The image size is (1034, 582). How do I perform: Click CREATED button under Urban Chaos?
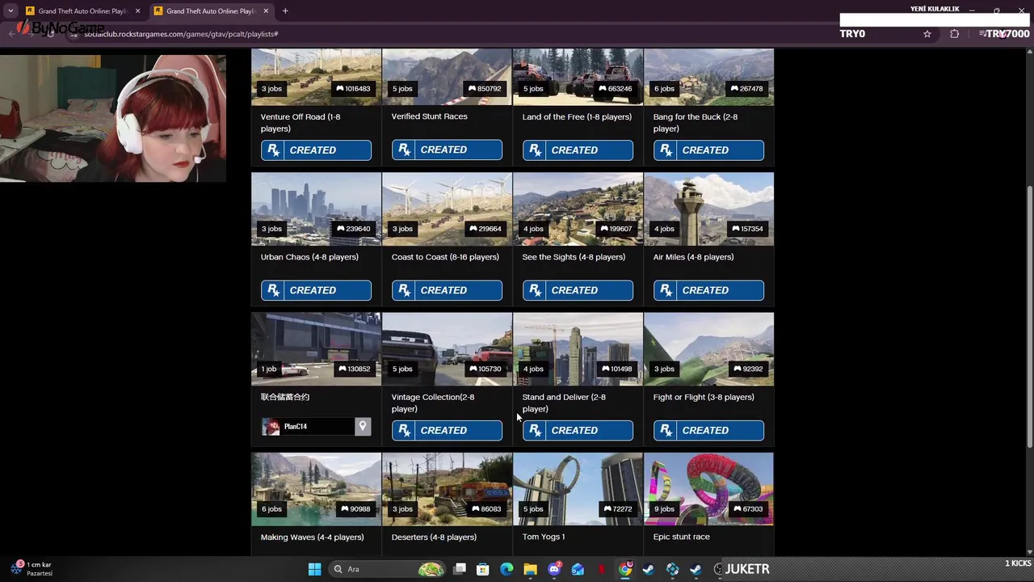tap(316, 290)
